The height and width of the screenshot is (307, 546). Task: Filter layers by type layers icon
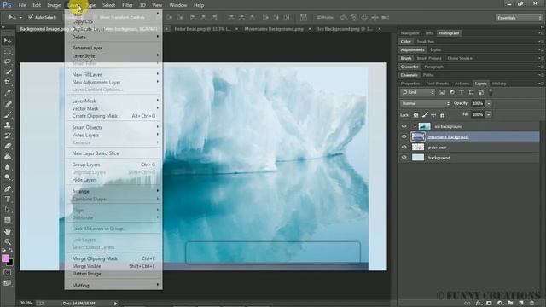462,92
